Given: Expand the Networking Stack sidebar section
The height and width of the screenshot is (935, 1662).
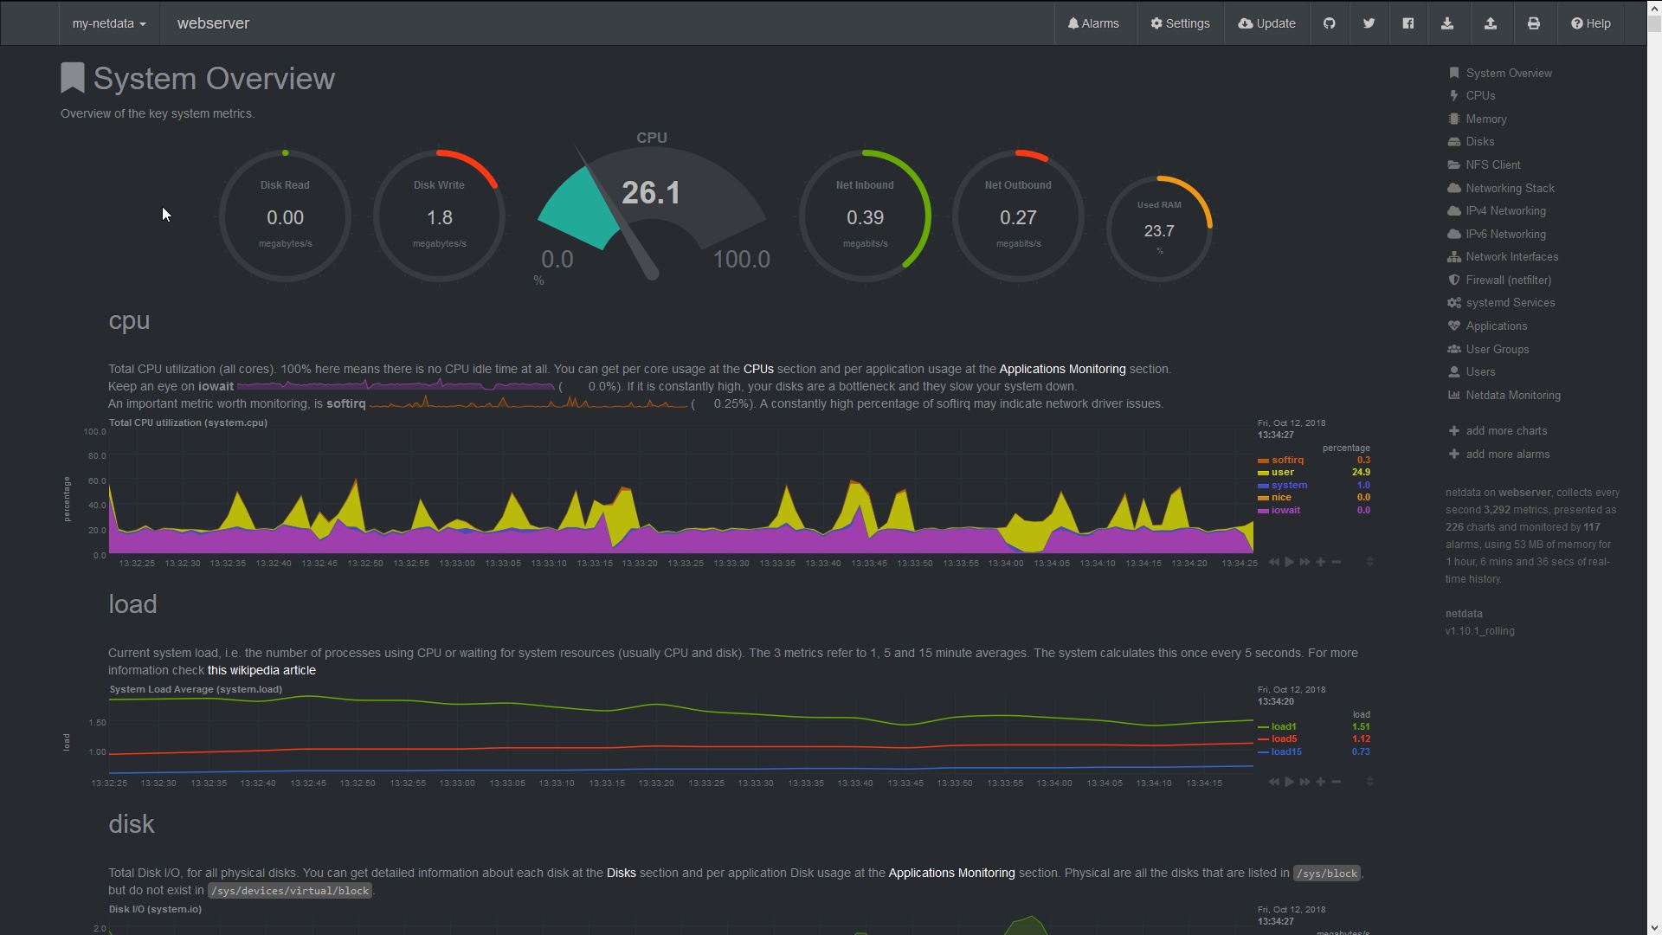Looking at the screenshot, I should click(x=1510, y=188).
